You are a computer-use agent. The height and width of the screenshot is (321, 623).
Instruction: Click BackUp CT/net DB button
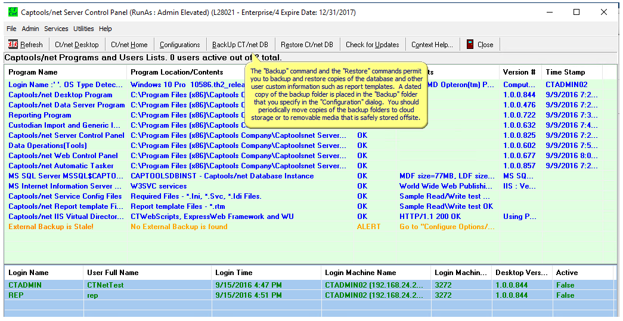240,45
